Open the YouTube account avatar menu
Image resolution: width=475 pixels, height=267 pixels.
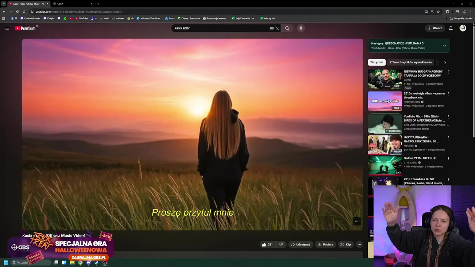[463, 28]
